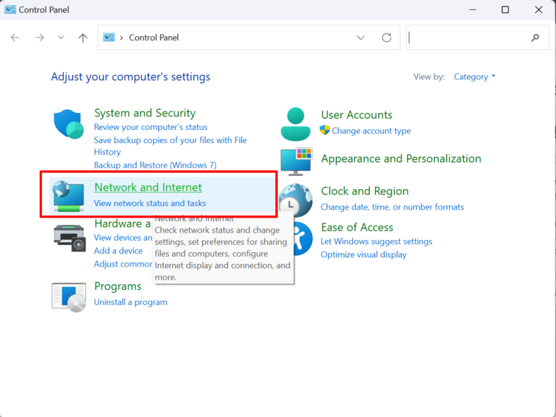Viewport: 556px width, 417px height.
Task: Click Optimize visual display link
Action: coord(363,255)
